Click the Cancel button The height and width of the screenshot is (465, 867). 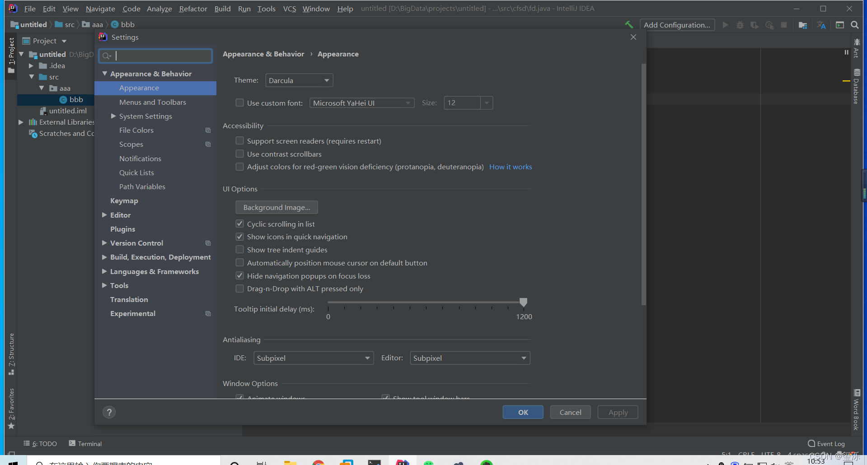pyautogui.click(x=571, y=412)
